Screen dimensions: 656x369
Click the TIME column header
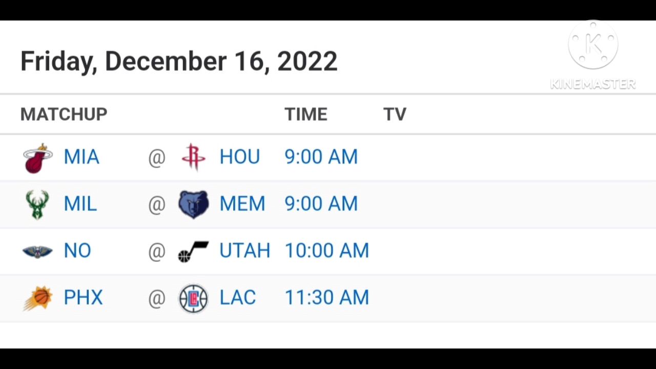click(x=306, y=114)
